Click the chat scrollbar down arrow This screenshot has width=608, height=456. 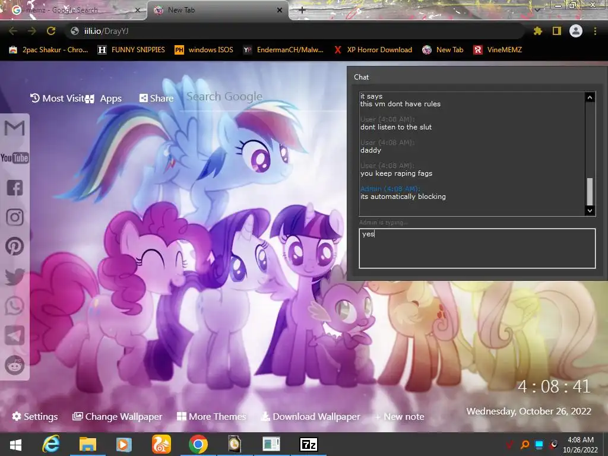[x=590, y=211]
